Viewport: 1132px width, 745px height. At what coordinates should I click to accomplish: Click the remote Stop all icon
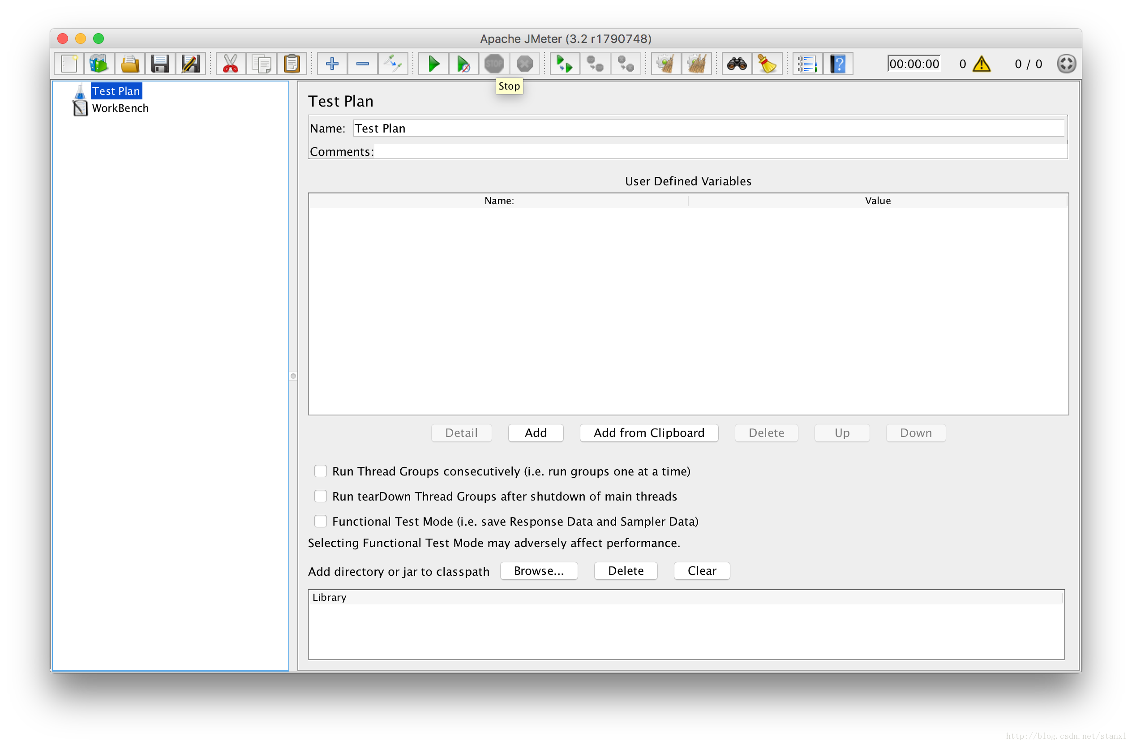(596, 64)
